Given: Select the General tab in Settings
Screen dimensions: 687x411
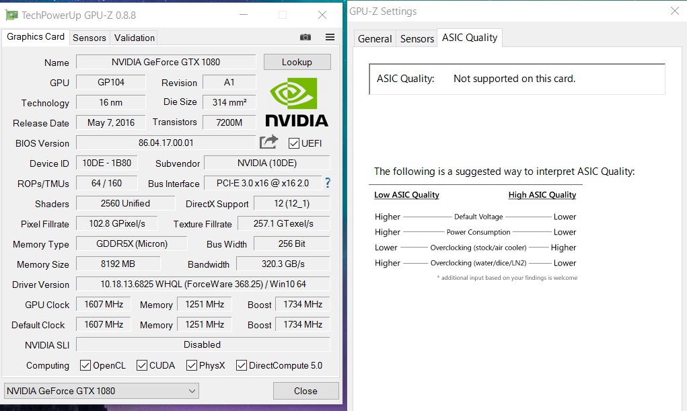Looking at the screenshot, I should point(375,38).
